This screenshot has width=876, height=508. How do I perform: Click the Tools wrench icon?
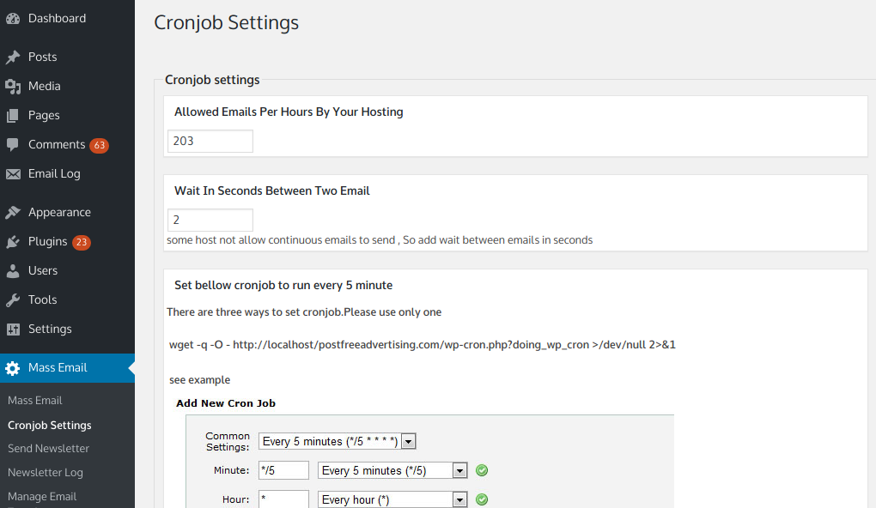point(13,300)
